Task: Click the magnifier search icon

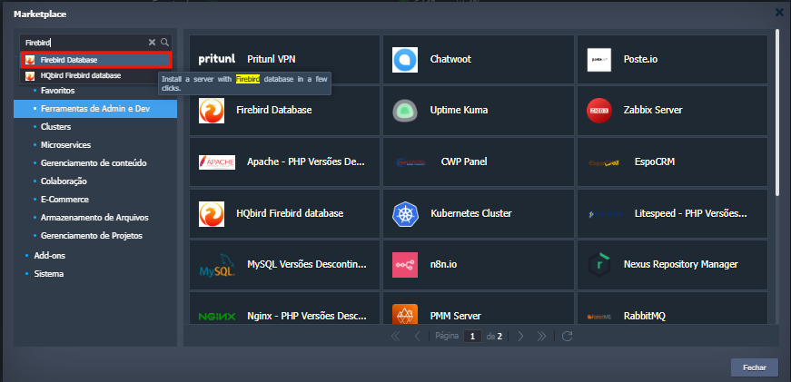Action: [164, 43]
